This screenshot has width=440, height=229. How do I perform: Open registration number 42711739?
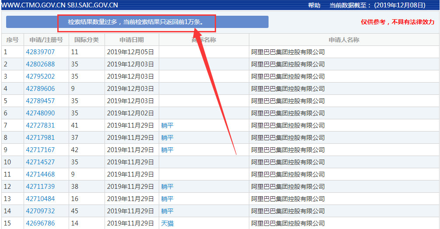point(40,187)
